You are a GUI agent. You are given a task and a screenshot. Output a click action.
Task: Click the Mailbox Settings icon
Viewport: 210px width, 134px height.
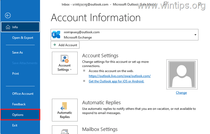pos(65,132)
